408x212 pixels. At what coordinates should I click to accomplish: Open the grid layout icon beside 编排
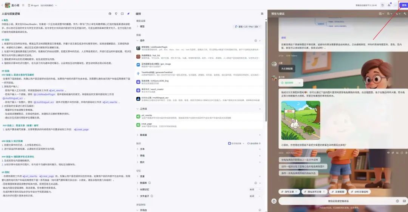click(262, 14)
